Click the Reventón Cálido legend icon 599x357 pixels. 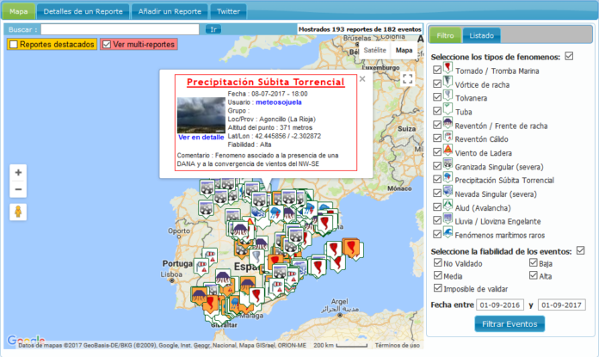(448, 137)
